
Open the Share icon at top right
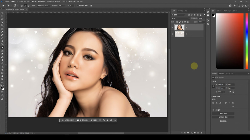[x=230, y=6]
